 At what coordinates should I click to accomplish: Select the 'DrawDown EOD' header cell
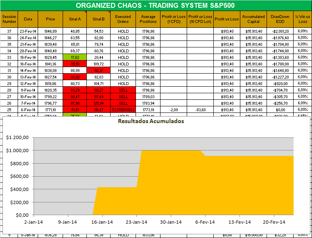280,19
